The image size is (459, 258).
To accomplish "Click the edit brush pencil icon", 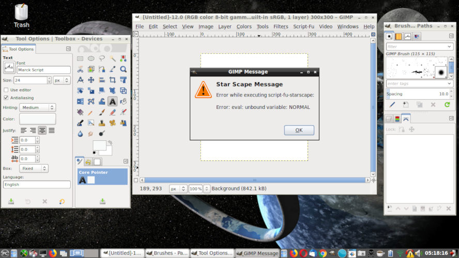I will pos(392,105).
